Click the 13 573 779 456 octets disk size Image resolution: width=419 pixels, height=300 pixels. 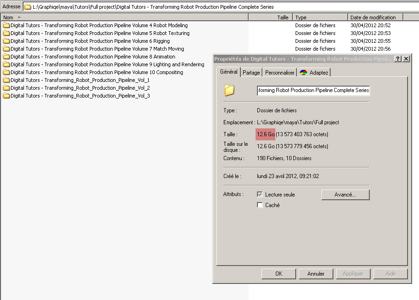coord(302,146)
